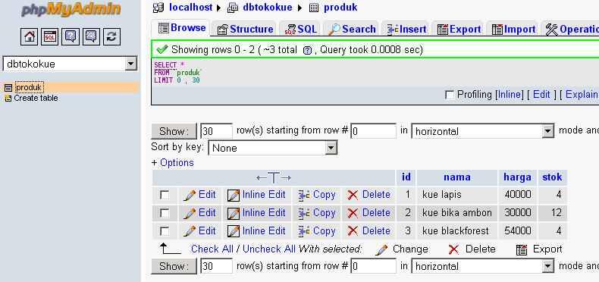599x282 pixels.
Task: Click the Inline query edit link
Action: [x=510, y=95]
